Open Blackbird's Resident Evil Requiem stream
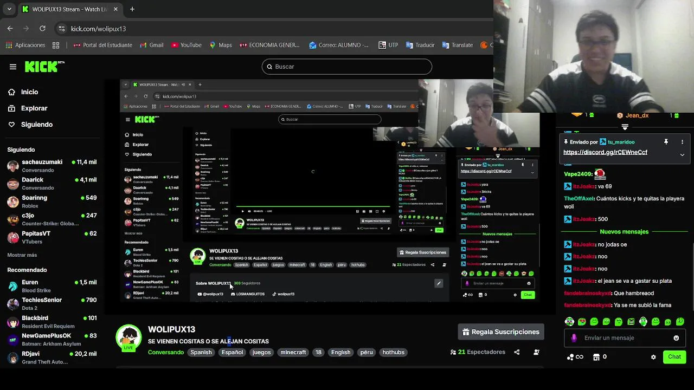Screen dimensions: 694x390 pos(52,322)
